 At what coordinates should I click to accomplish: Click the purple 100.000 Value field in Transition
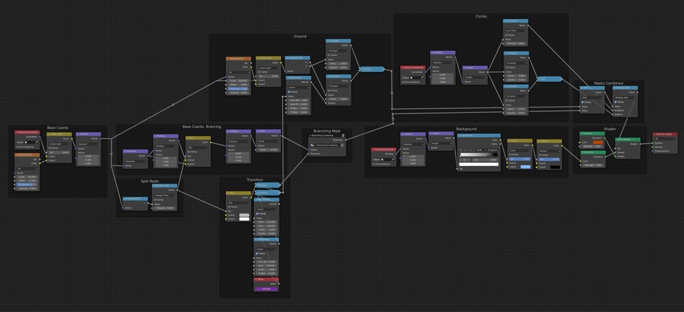267,289
